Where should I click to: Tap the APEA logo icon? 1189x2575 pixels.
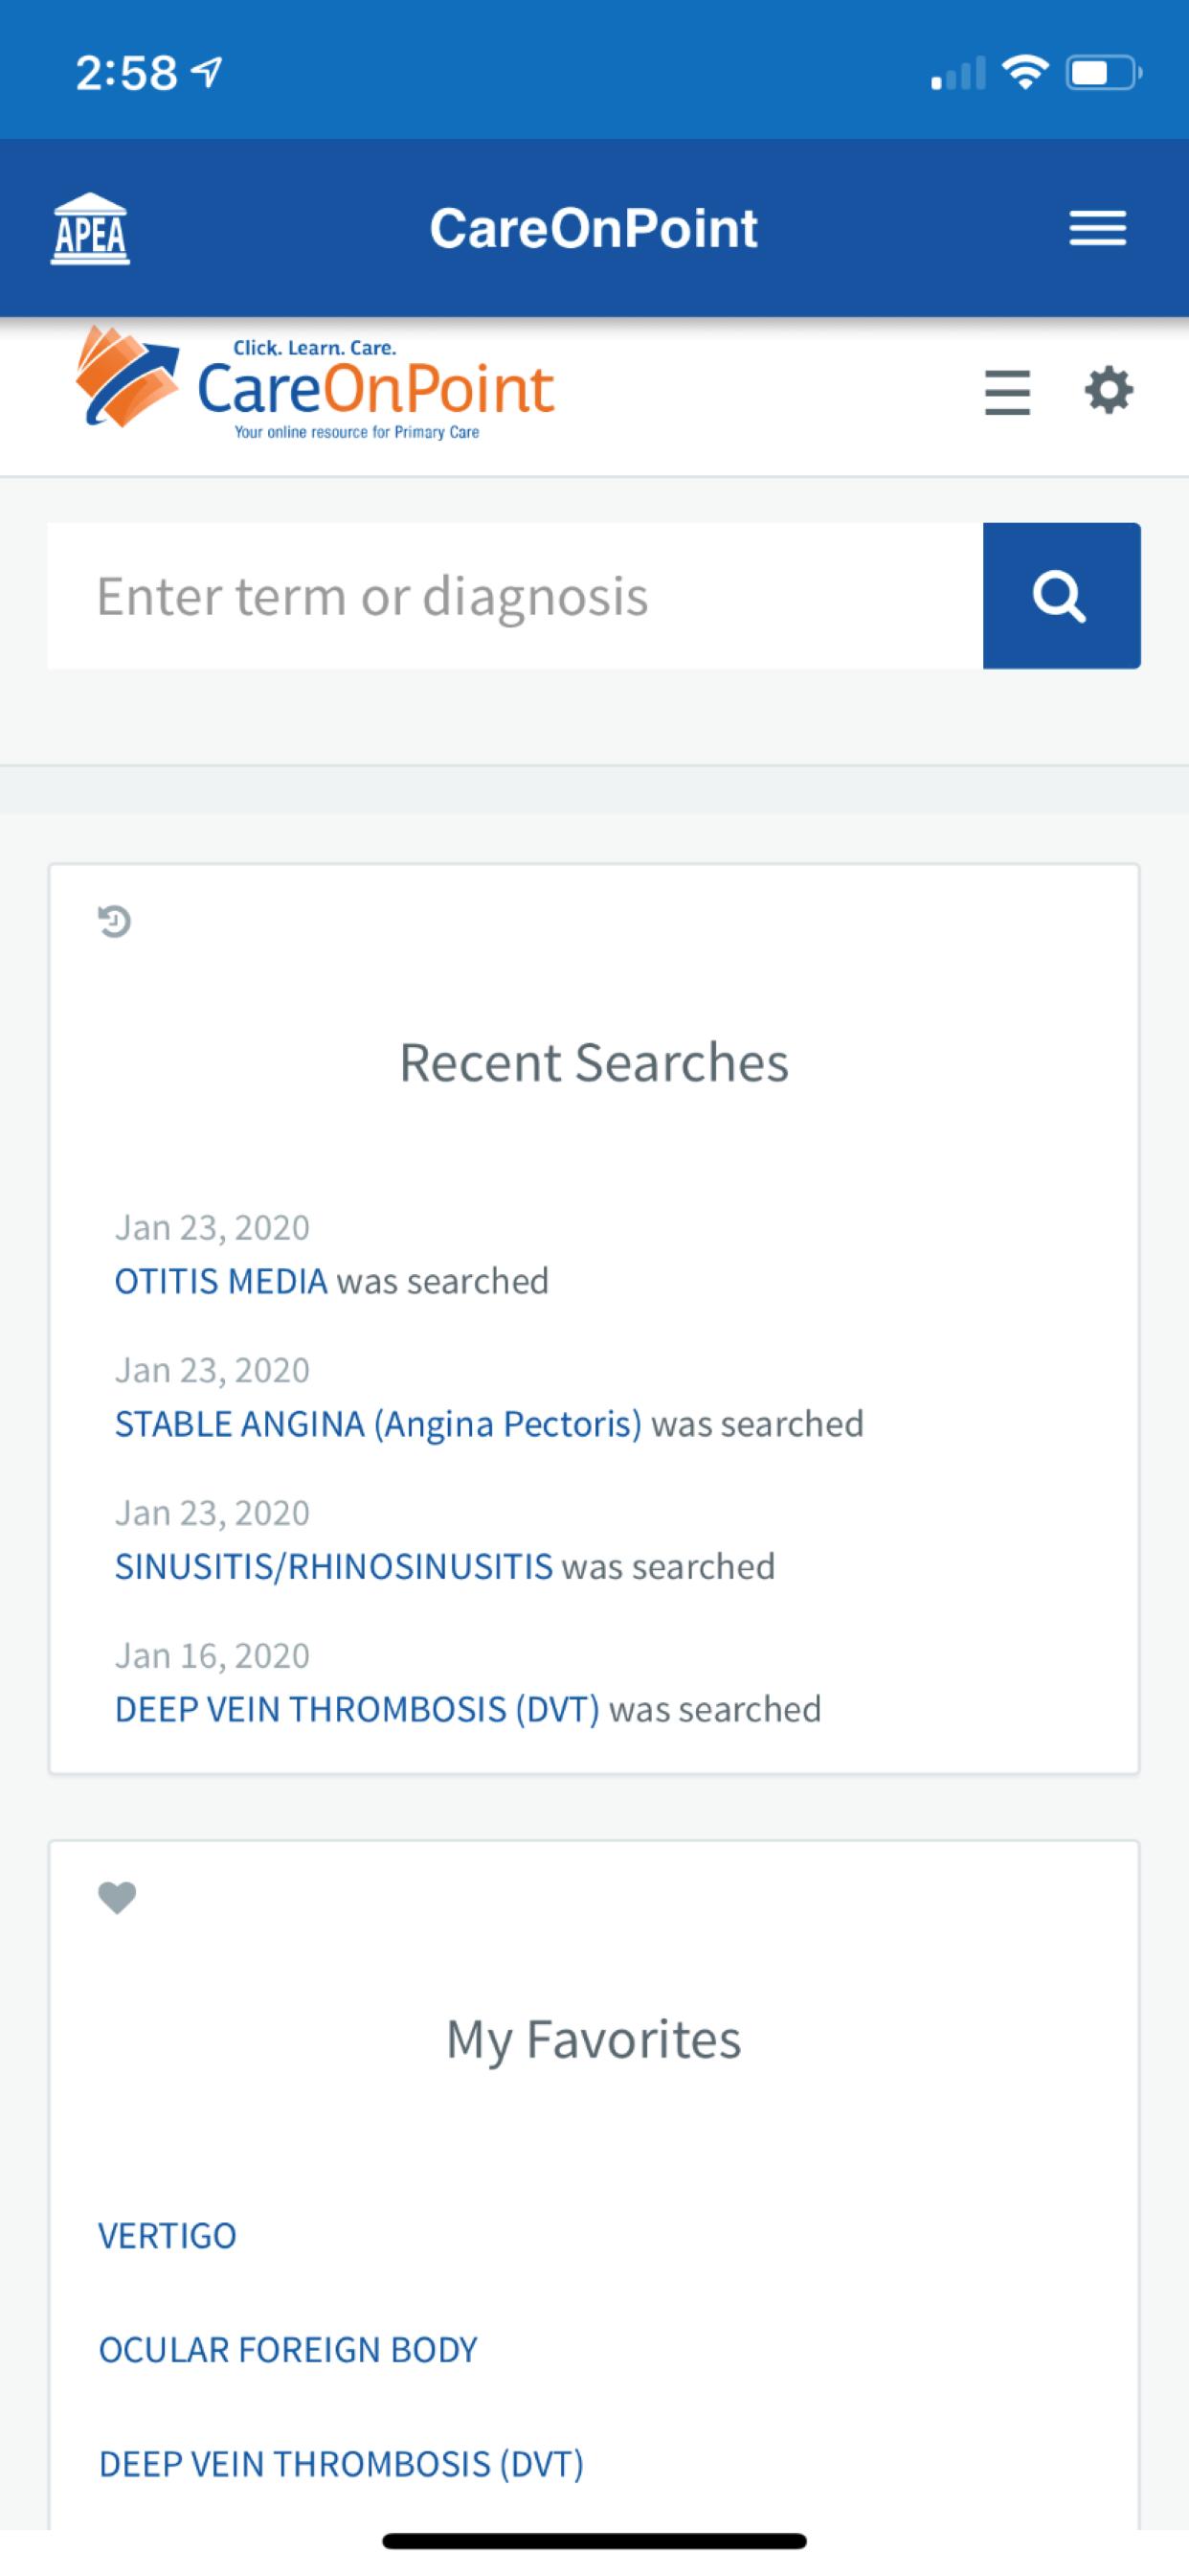[x=90, y=228]
